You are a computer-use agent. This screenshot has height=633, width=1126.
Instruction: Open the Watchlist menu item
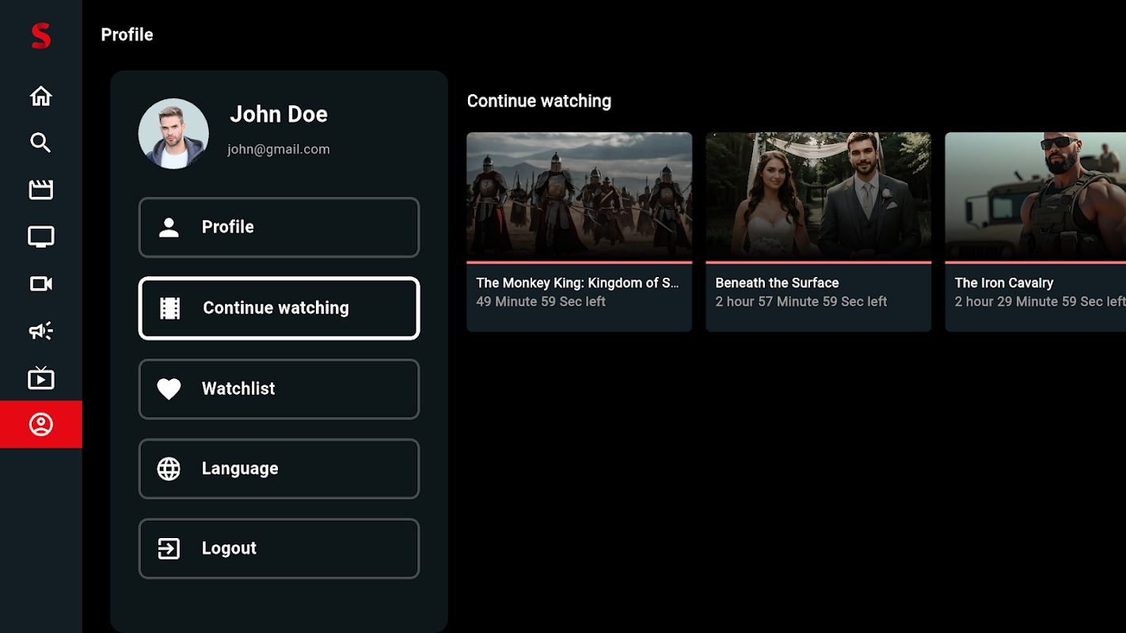279,389
